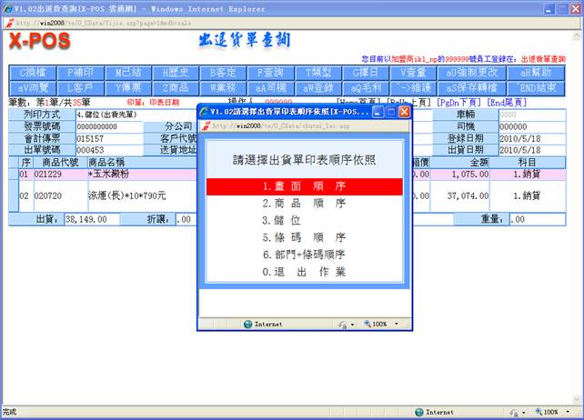Open F查詢 search function
Screen dimensions: 584x420
270,72
